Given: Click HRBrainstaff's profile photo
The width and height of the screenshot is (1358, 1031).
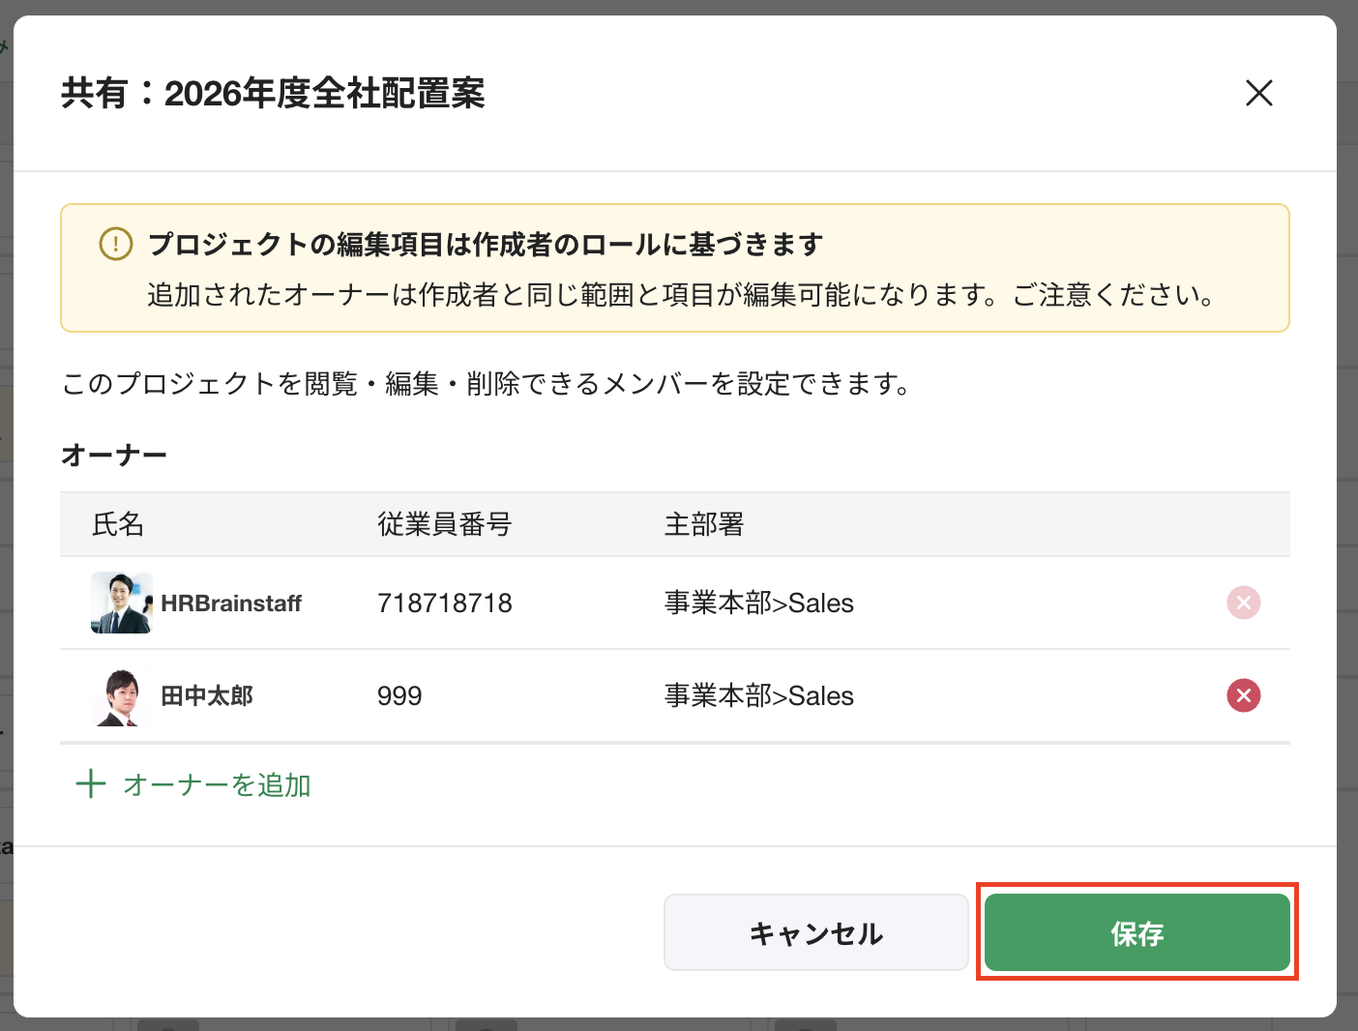Looking at the screenshot, I should tap(121, 603).
